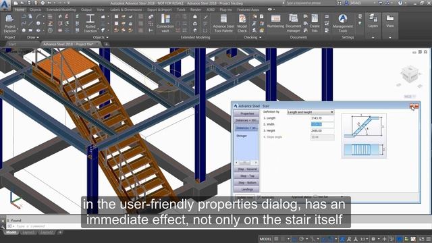Image resolution: width=432 pixels, height=243 pixels.
Task: Click the MODEL status bar button
Action: point(265,239)
